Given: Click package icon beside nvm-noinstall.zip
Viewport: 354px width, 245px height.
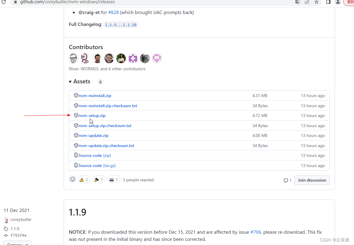Looking at the screenshot, I should (76, 95).
